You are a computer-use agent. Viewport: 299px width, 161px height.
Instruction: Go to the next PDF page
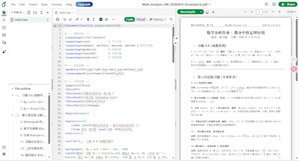[252, 12]
